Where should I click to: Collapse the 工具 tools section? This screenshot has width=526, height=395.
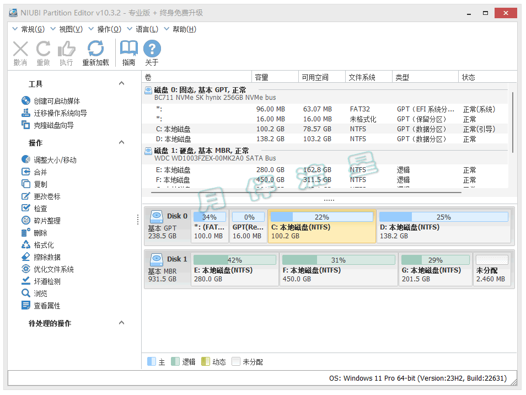122,83
